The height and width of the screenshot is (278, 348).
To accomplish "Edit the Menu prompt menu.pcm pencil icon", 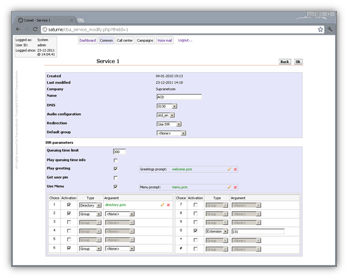I will [229, 187].
